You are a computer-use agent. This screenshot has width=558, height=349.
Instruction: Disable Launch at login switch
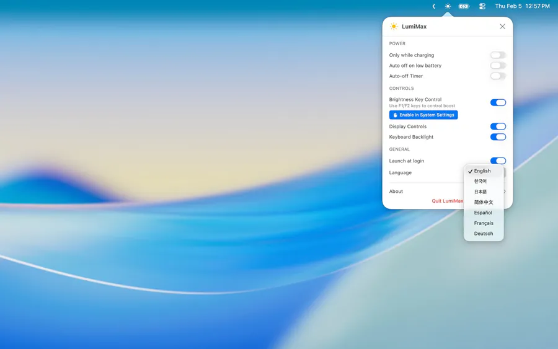pos(498,161)
